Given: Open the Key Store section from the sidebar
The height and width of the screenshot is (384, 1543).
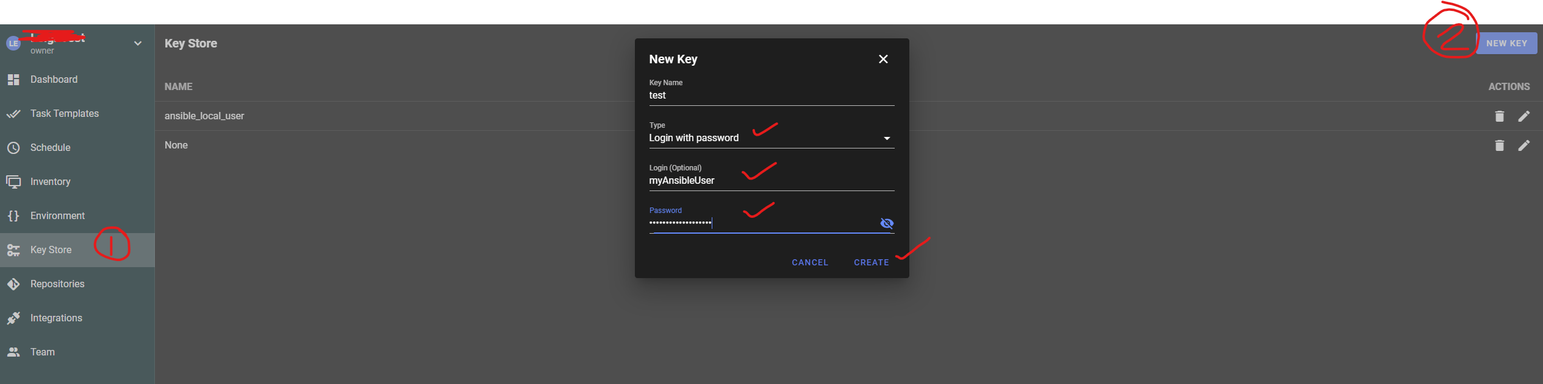Looking at the screenshot, I should click(50, 250).
